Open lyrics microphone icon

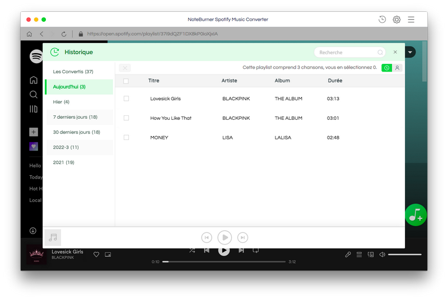point(348,254)
